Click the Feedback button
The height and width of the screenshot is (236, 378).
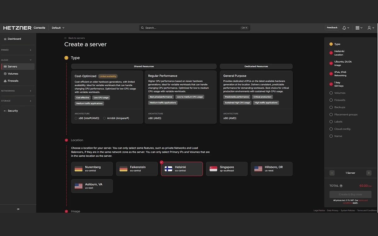(332, 28)
